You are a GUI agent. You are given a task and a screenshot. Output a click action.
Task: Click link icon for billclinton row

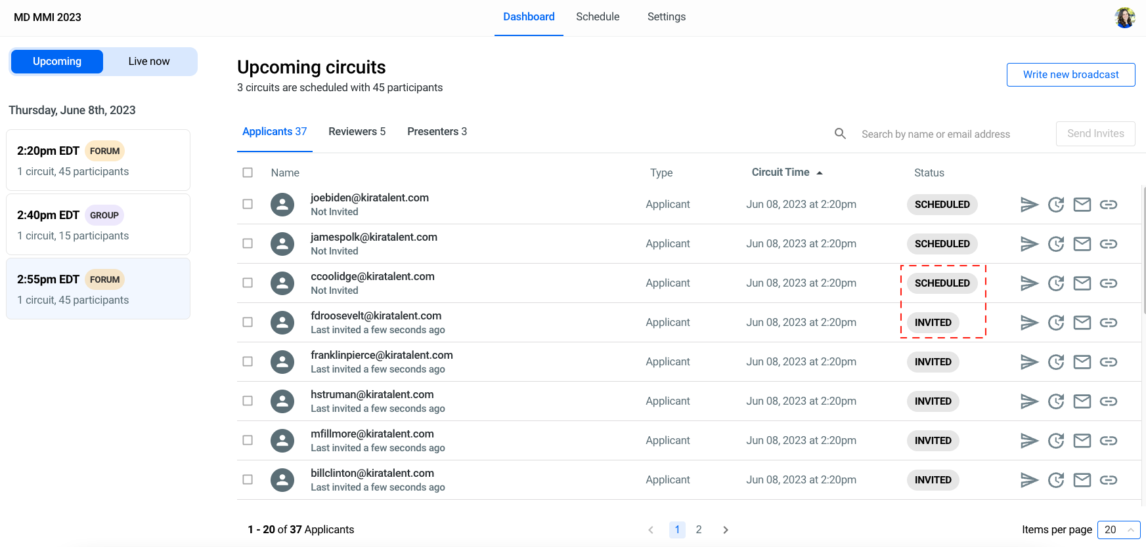coord(1109,480)
